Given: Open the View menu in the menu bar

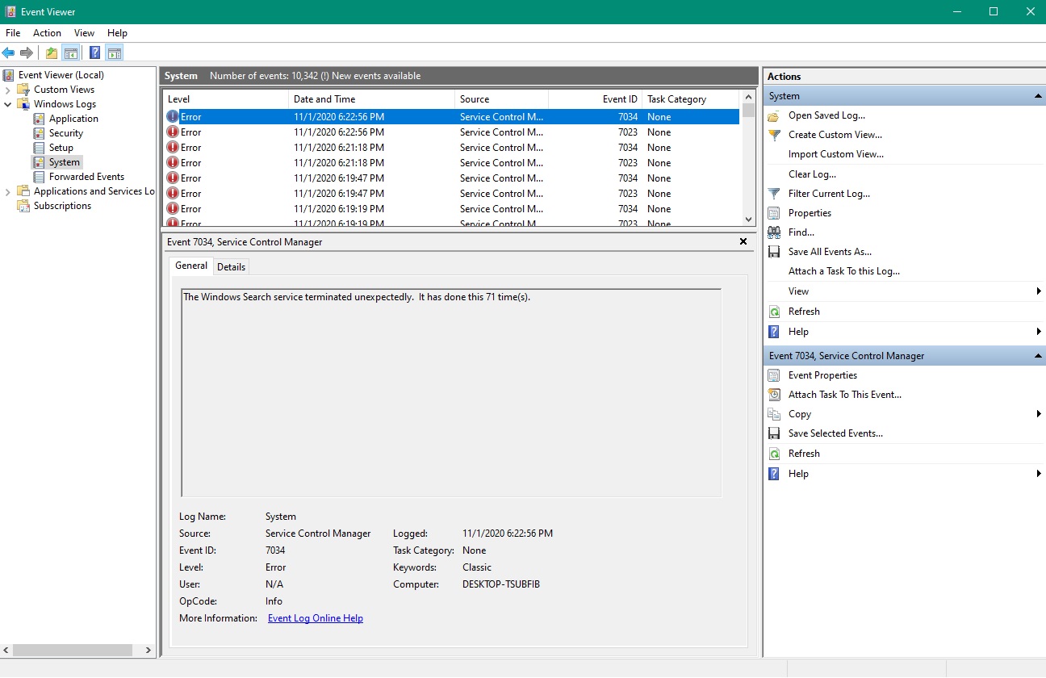Looking at the screenshot, I should tap(84, 33).
